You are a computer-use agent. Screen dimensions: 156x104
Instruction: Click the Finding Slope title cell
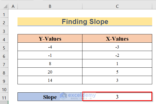click(x=85, y=22)
